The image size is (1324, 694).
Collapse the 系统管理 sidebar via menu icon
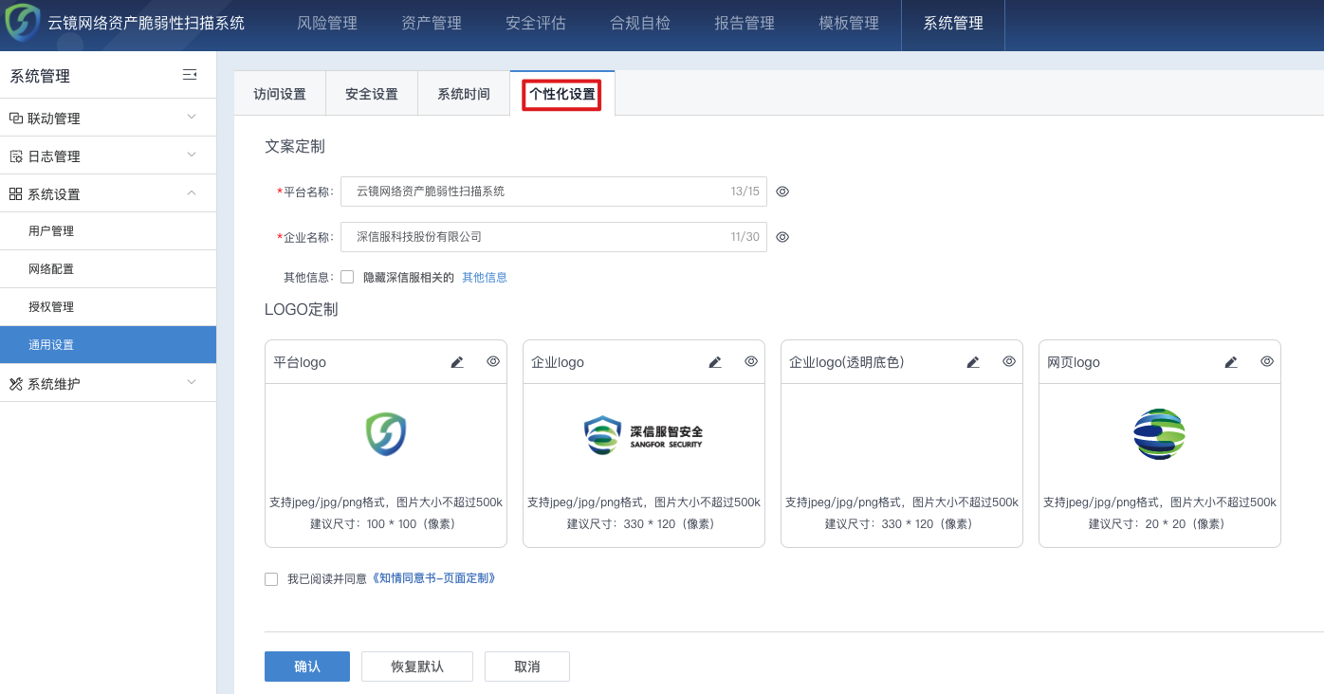[x=190, y=75]
